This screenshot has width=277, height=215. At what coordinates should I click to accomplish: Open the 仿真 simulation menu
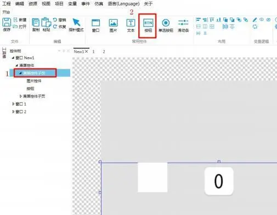point(99,3)
